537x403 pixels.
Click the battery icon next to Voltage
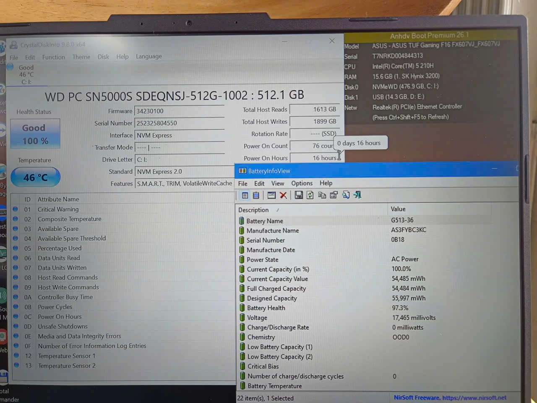tap(242, 317)
